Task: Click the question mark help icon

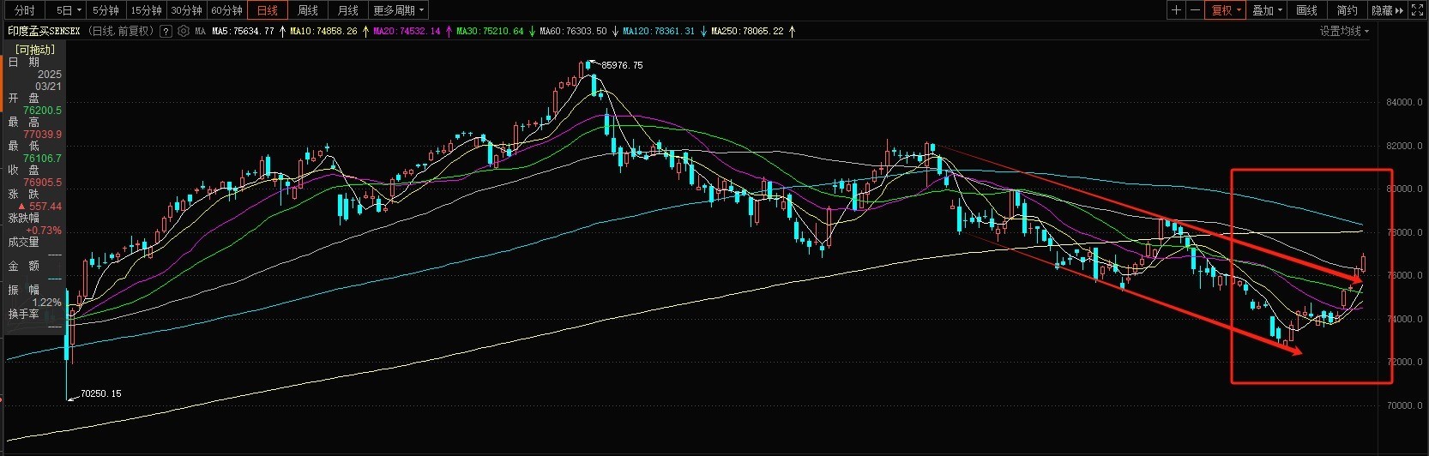Action: [x=166, y=31]
